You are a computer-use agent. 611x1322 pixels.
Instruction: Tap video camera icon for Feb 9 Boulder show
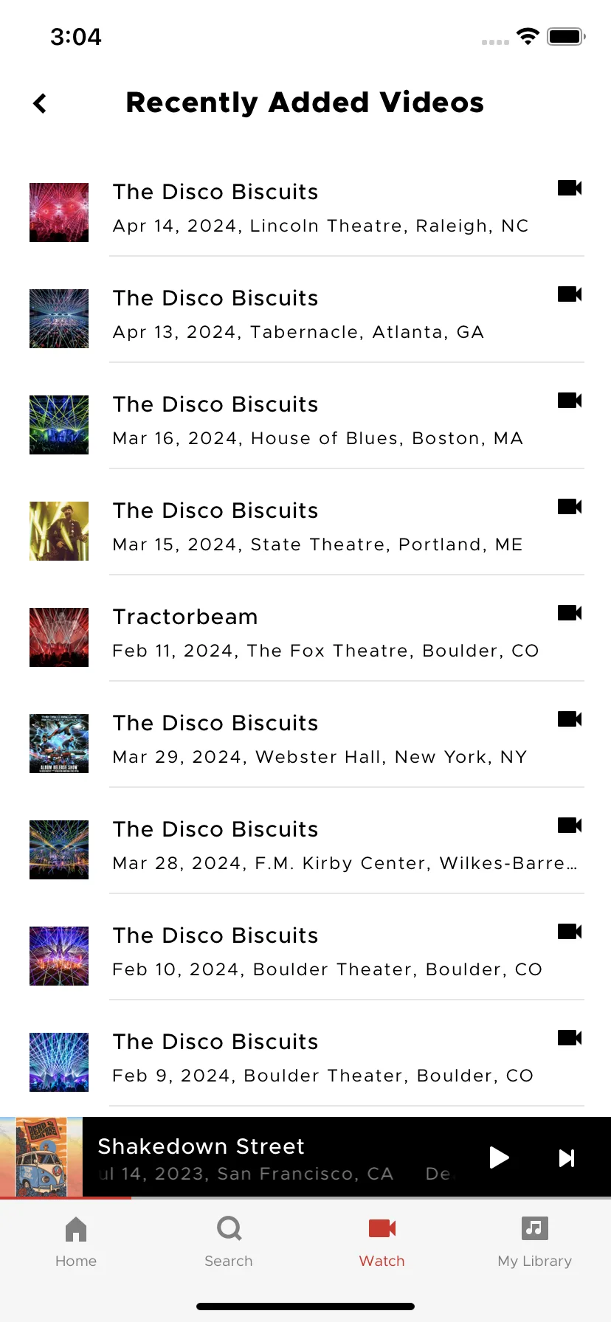pyautogui.click(x=570, y=1038)
